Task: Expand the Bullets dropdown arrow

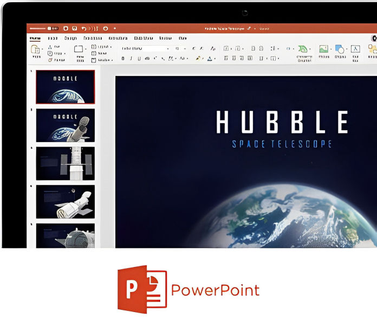Action: (x=231, y=49)
